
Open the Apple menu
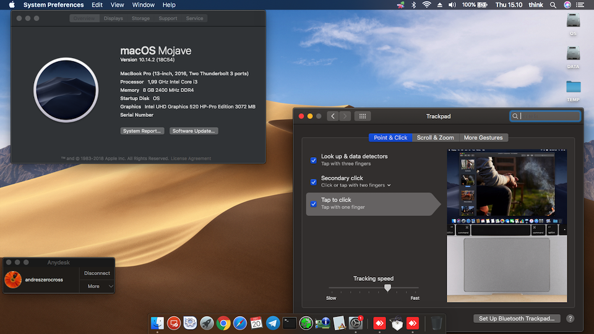click(x=12, y=5)
